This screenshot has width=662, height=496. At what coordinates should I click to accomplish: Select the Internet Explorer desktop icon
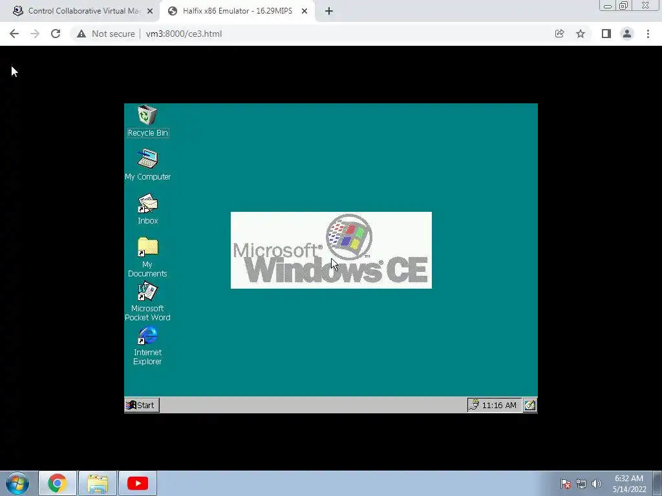click(x=147, y=345)
